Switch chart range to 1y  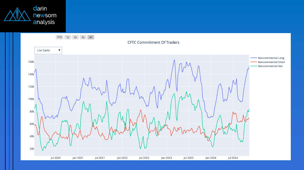[x=68, y=37]
